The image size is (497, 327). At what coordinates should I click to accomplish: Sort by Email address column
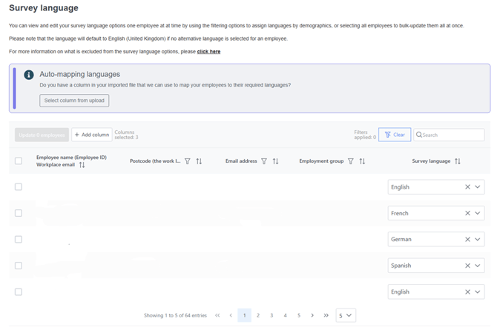pyautogui.click(x=275, y=161)
